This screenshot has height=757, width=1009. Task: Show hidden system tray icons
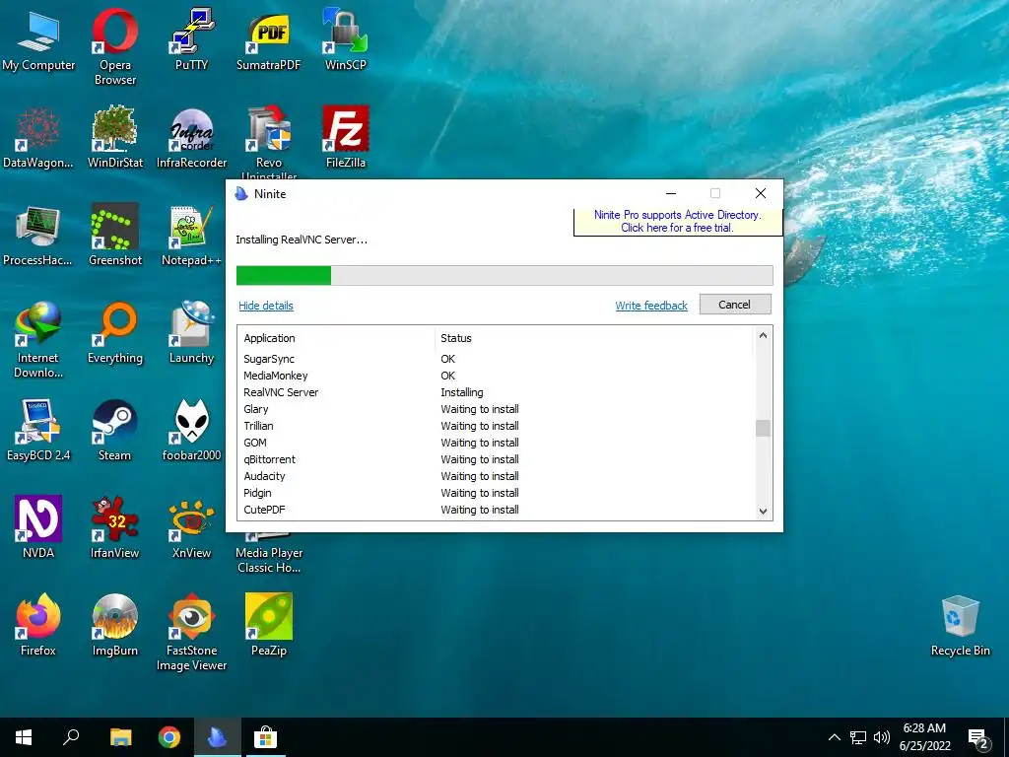834,737
